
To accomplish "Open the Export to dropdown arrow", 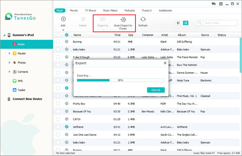I will (103, 30).
